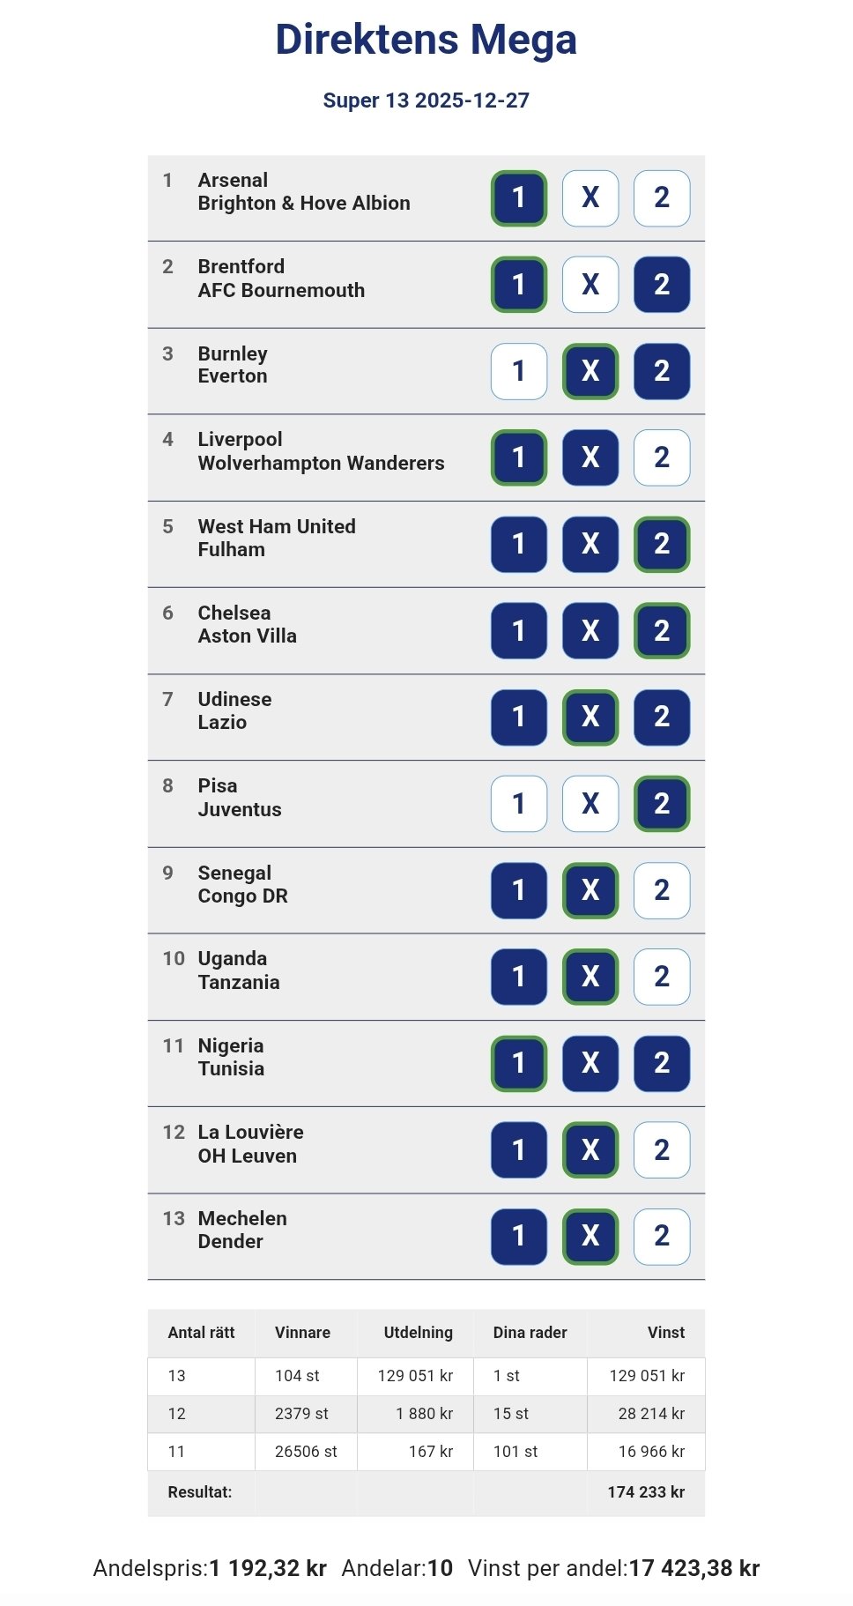Toggle 2 pick for Pisa vs Juventus
Viewport: 853px width, 1606px height.
662,803
